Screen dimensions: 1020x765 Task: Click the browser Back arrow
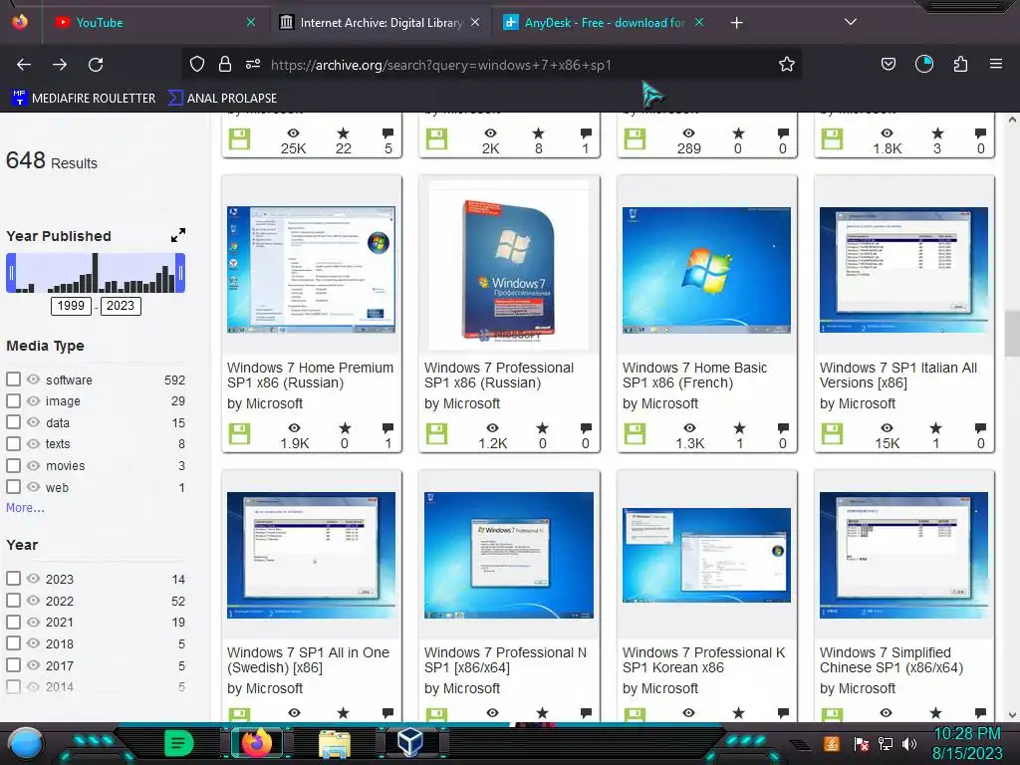point(24,65)
